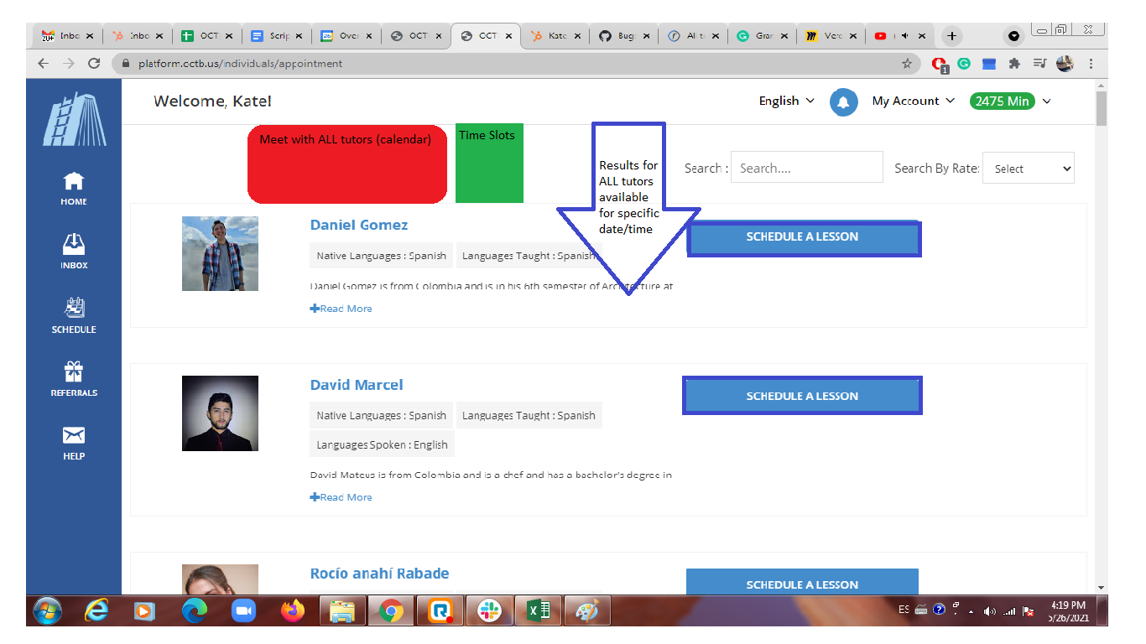
Task: Expand Read More for Daniel Gomez
Action: pos(341,309)
